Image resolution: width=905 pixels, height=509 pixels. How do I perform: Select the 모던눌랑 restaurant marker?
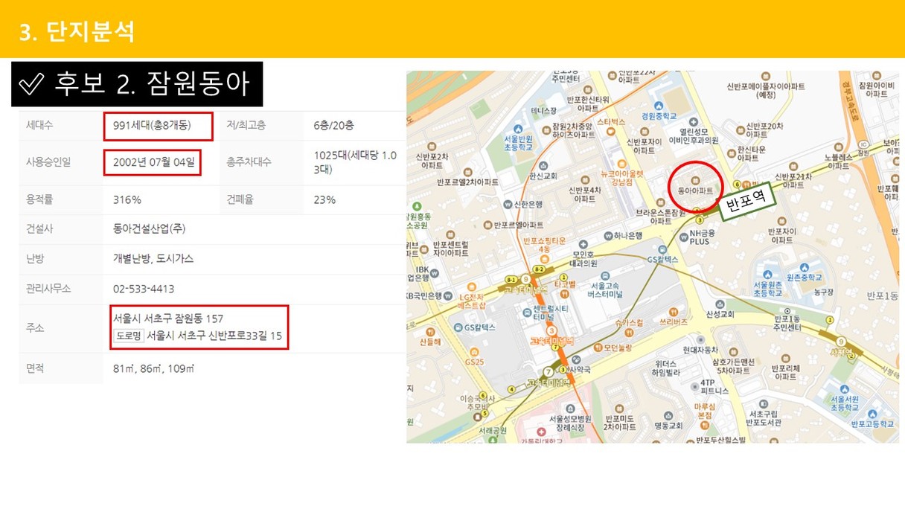pos(598,348)
